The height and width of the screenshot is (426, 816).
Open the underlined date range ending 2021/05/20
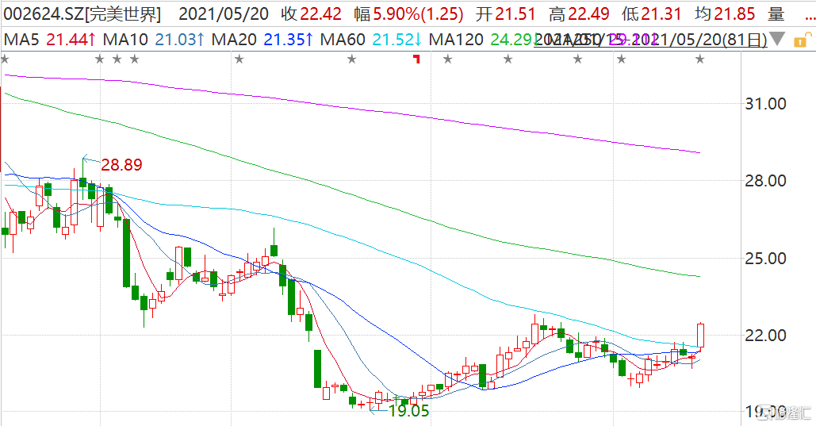(650, 40)
